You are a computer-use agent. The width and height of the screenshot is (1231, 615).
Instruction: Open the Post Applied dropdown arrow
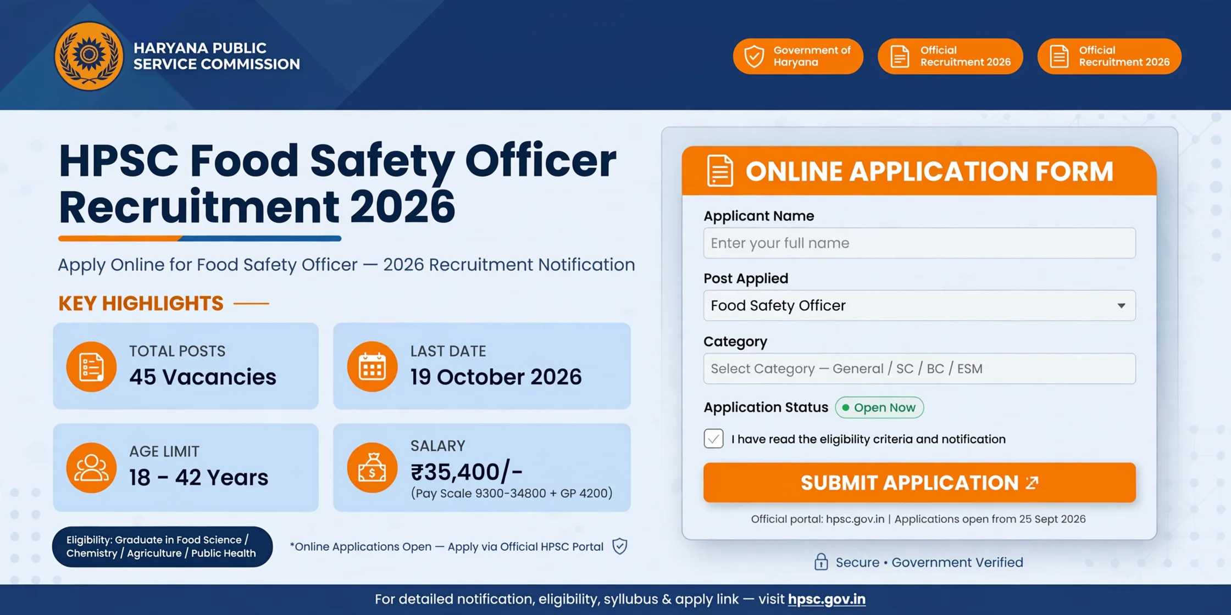point(1121,306)
